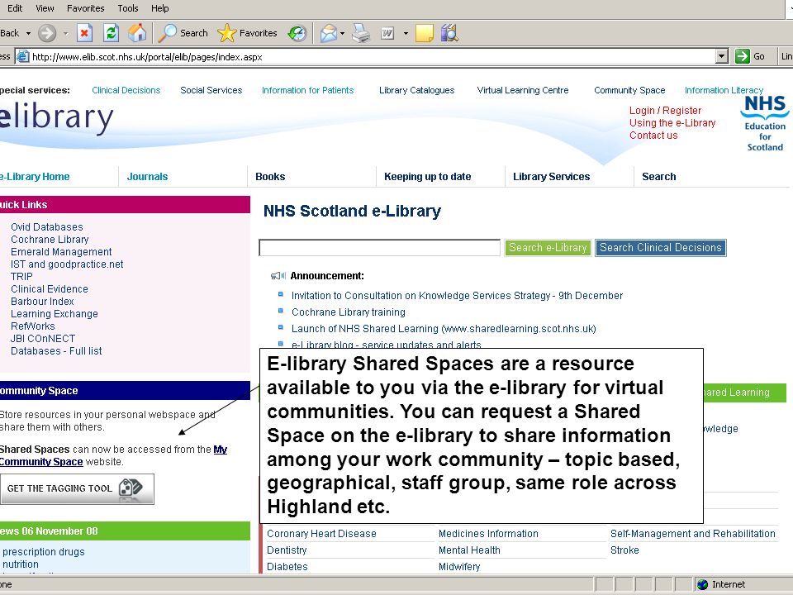Switch to the Journals tab
This screenshot has width=793, height=595.
tap(147, 177)
